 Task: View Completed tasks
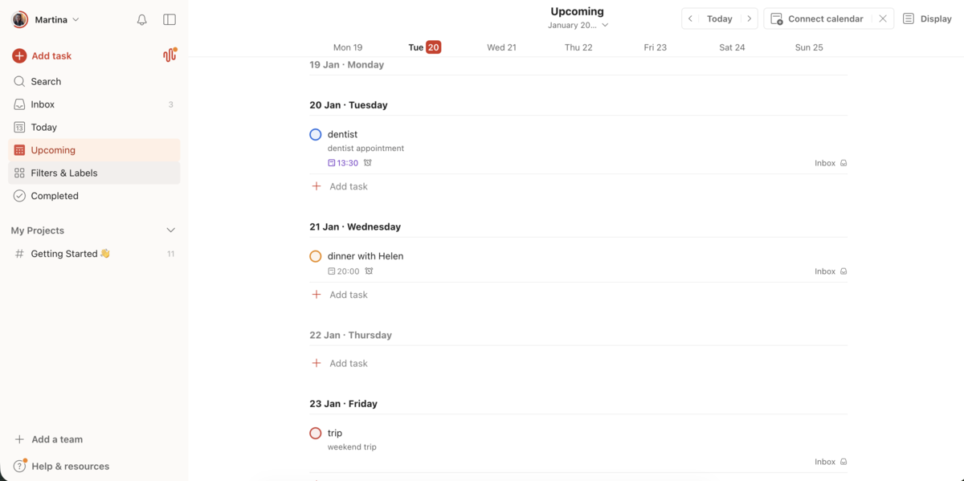53,195
